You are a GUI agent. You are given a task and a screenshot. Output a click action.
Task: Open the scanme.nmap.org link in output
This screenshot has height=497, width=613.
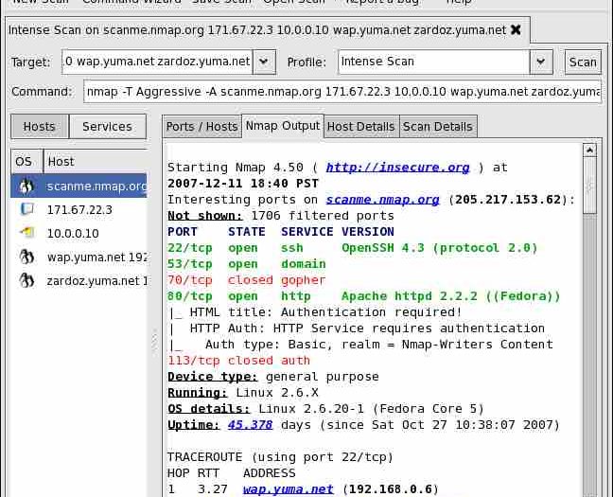pos(383,200)
